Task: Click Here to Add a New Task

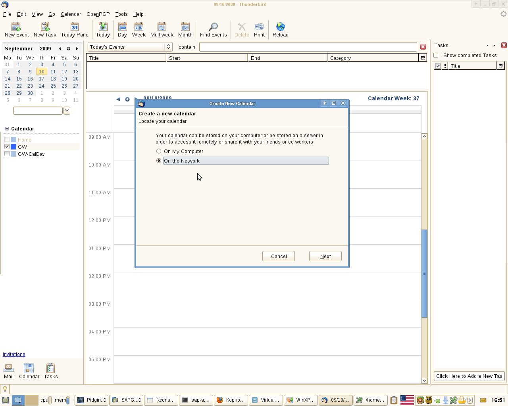Action: tap(470, 376)
